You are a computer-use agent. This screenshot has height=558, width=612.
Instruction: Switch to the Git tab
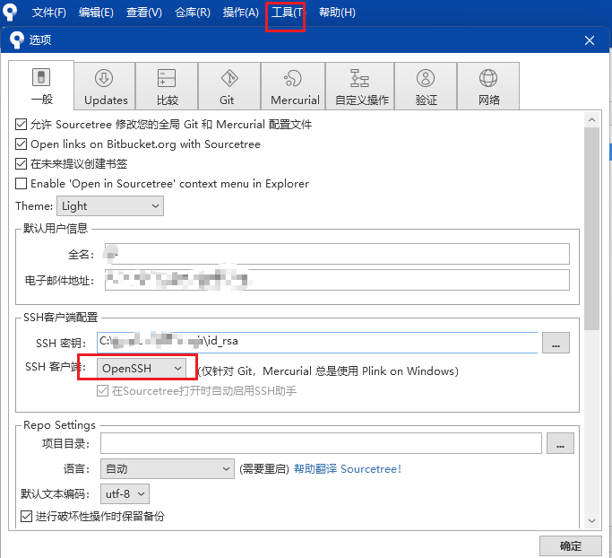pos(229,86)
